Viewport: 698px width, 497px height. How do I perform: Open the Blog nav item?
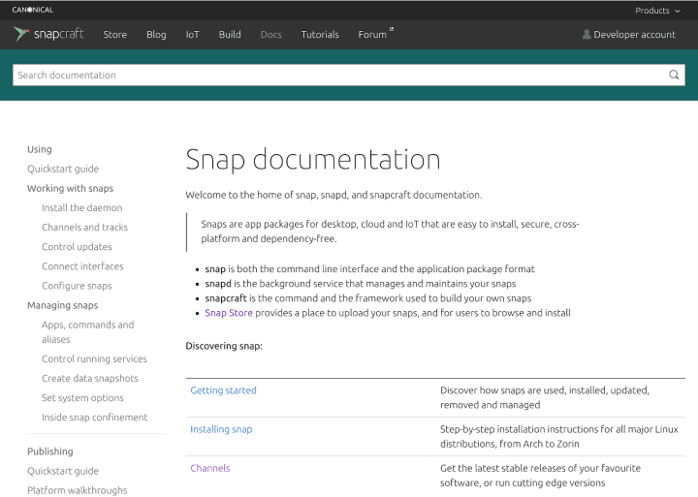click(156, 34)
